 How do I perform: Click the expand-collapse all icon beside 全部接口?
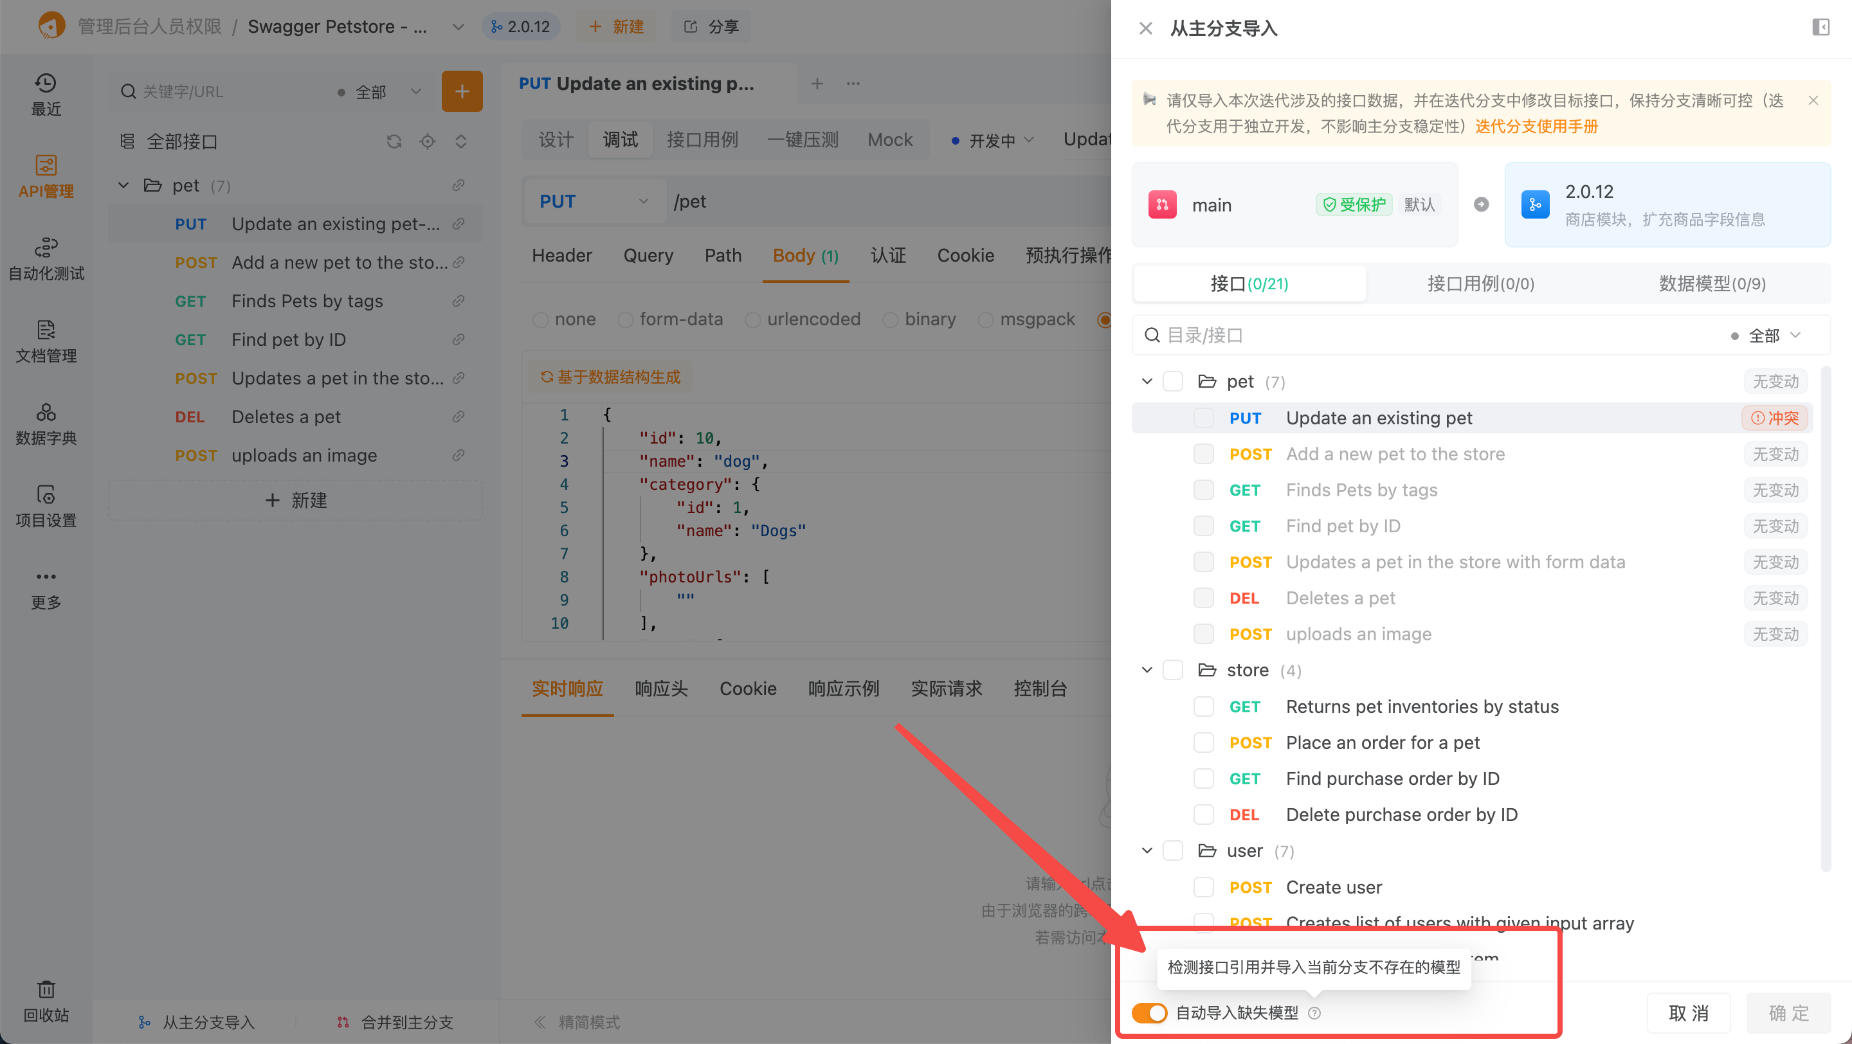pos(461,141)
